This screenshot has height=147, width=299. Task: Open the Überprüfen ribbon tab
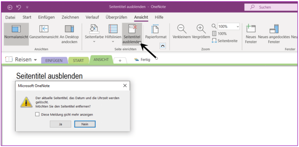[116, 17]
